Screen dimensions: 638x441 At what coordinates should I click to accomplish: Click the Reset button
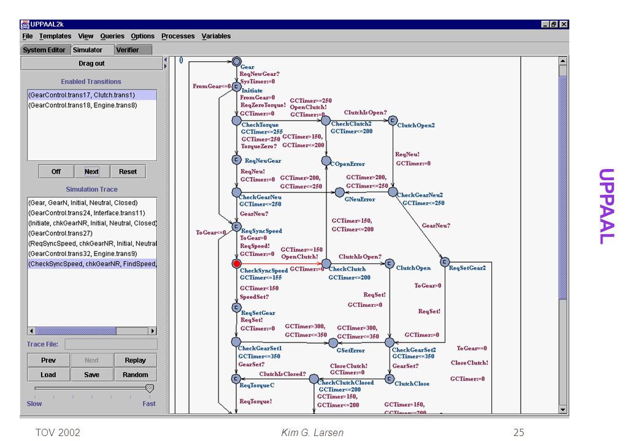coord(128,171)
